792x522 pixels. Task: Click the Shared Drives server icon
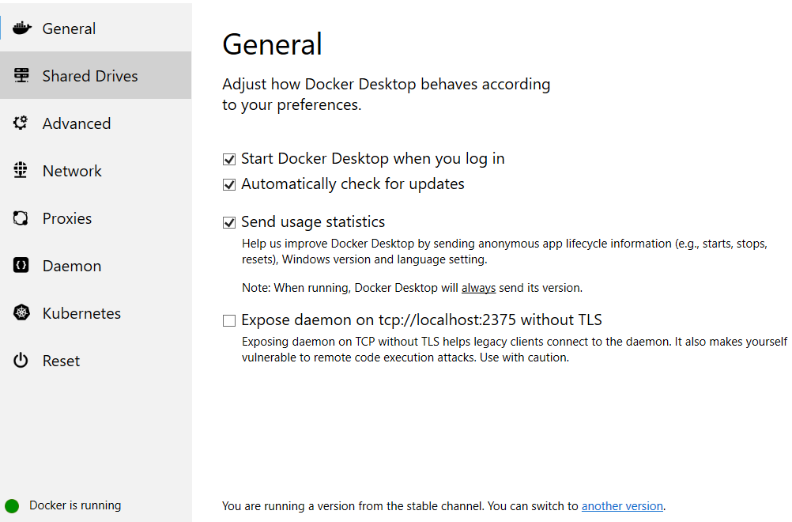pos(21,75)
